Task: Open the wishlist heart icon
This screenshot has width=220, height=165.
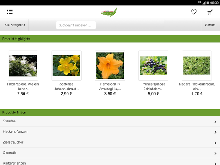Action: (x=194, y=12)
